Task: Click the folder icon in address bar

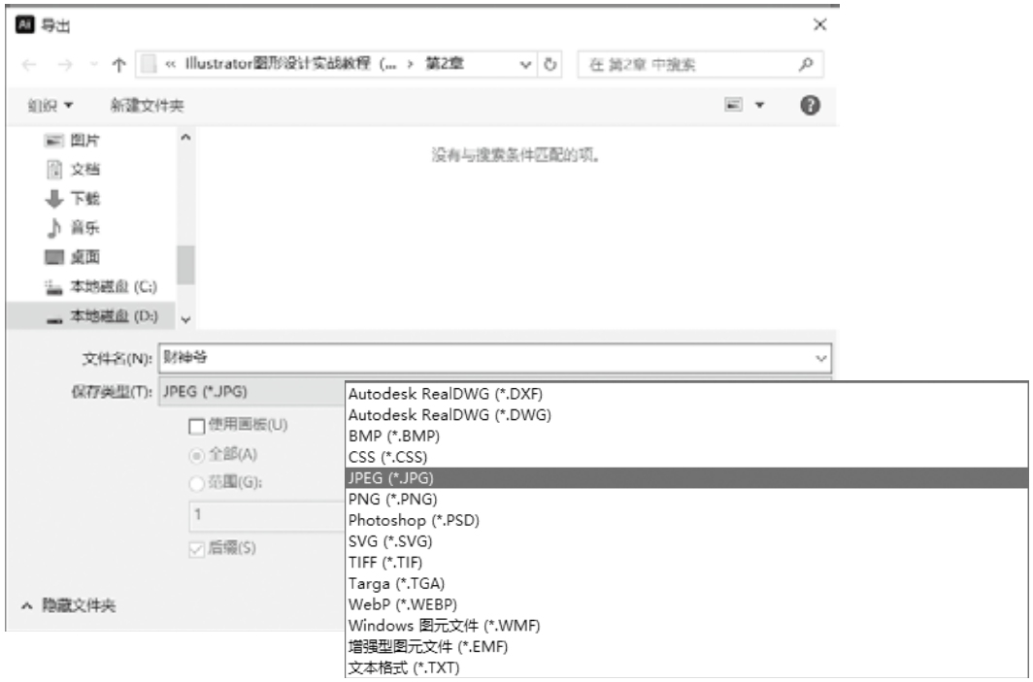Action: click(149, 64)
